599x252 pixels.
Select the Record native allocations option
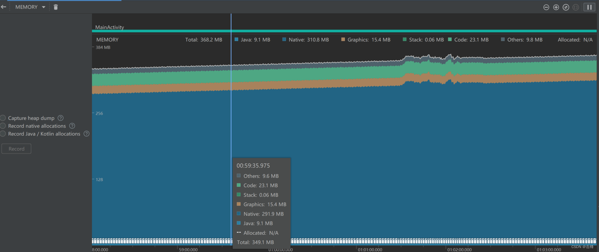(3, 126)
